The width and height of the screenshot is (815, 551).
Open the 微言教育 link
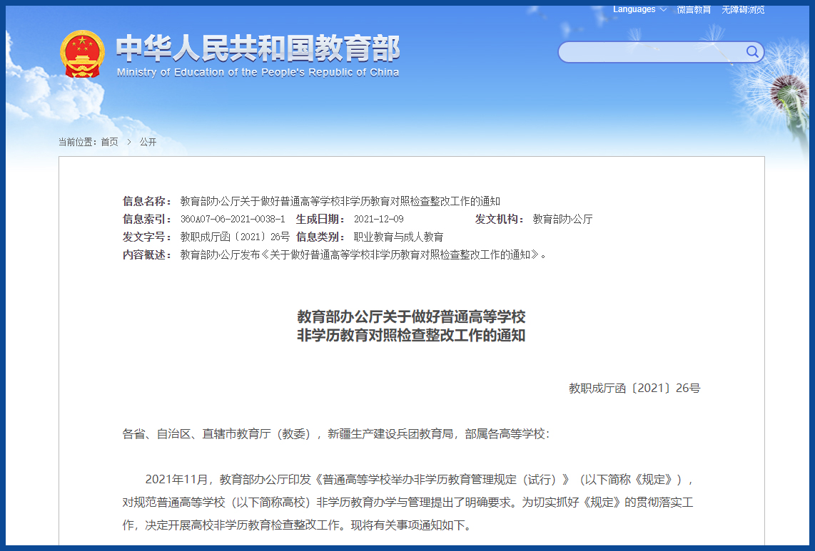pos(694,10)
